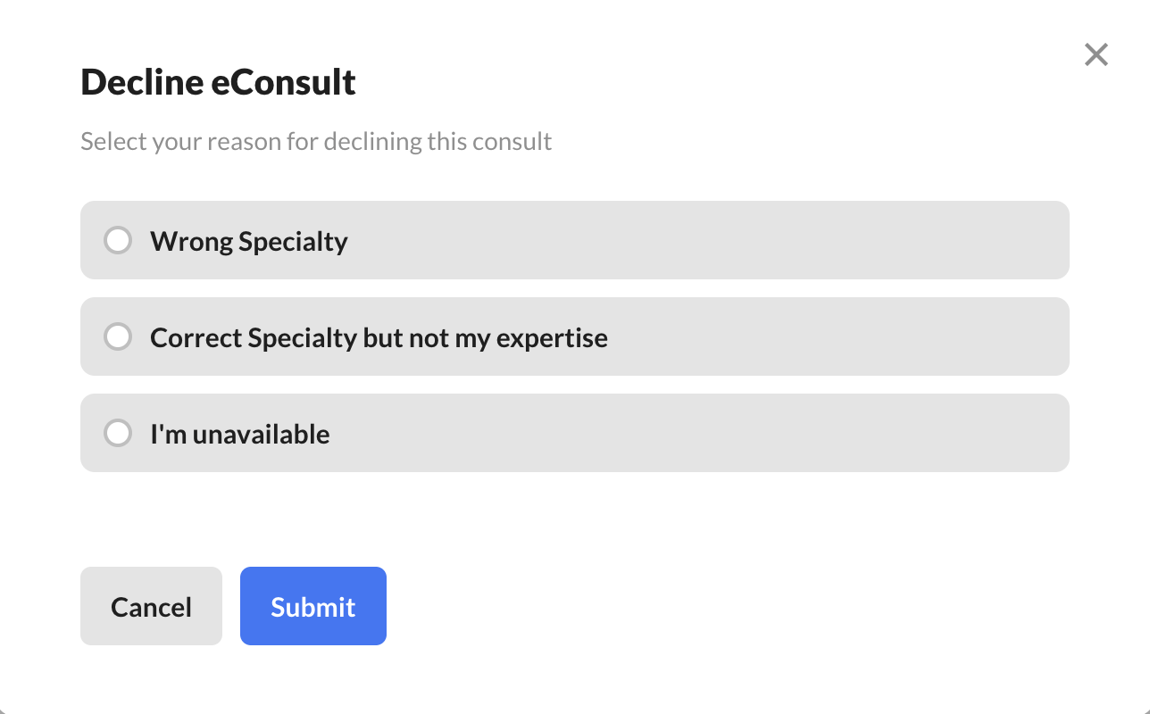The image size is (1150, 714).
Task: Click the Decline eConsult heading
Action: [x=219, y=82]
